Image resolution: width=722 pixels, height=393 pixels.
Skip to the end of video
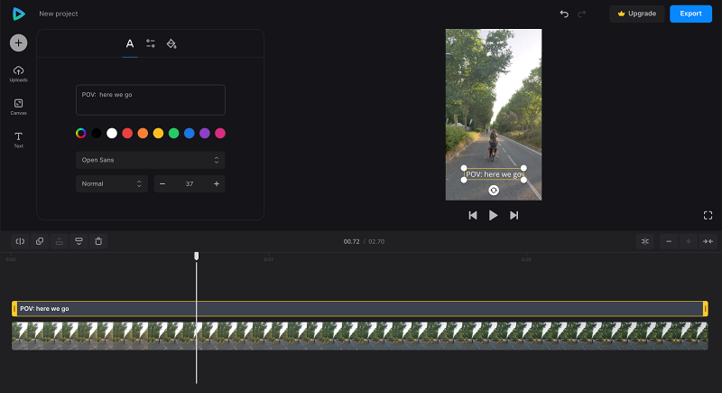pos(514,216)
